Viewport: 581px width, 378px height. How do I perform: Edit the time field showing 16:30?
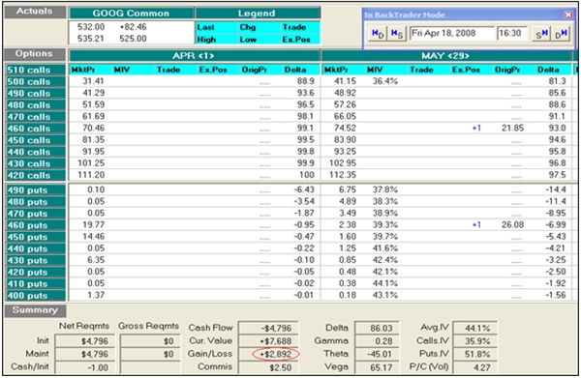[511, 33]
